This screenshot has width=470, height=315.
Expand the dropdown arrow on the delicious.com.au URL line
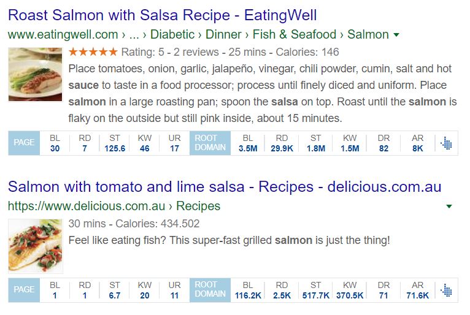[449, 207]
